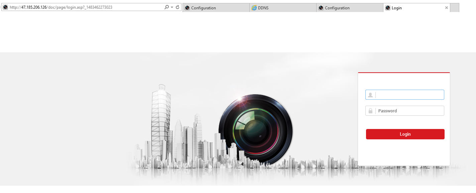This screenshot has height=193, width=476.
Task: Click into the Password field
Action: click(409, 111)
